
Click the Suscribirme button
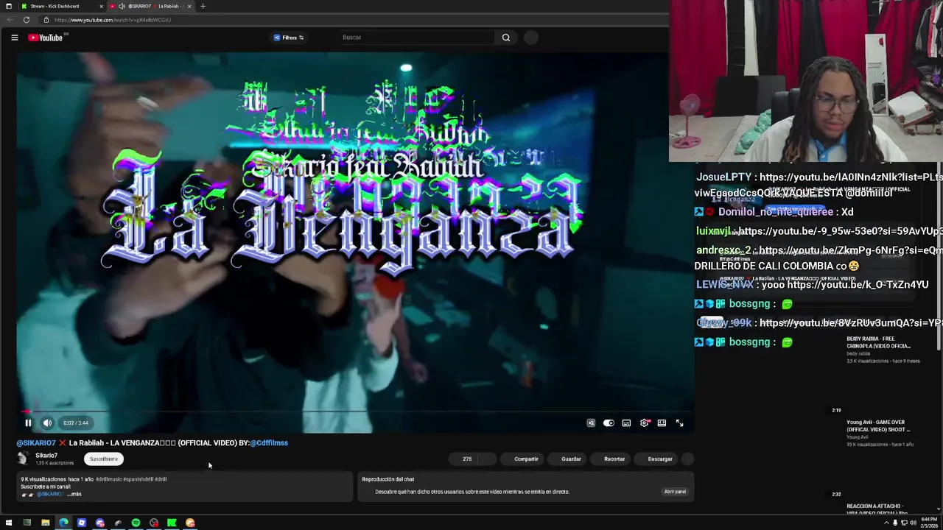[x=103, y=459]
